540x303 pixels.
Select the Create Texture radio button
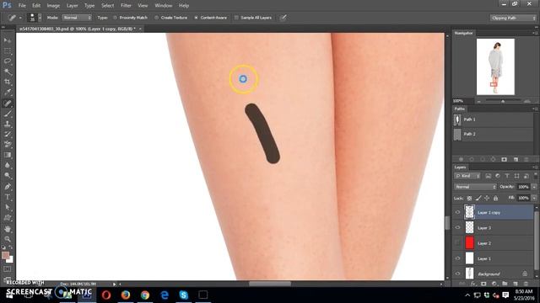pos(156,18)
